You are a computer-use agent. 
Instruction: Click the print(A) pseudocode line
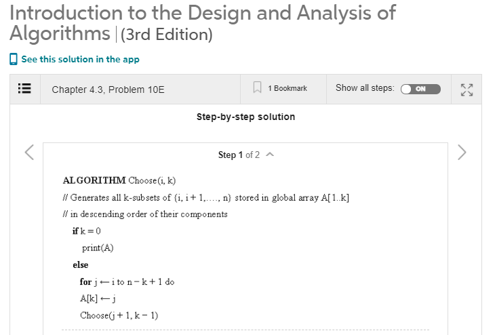98,248
